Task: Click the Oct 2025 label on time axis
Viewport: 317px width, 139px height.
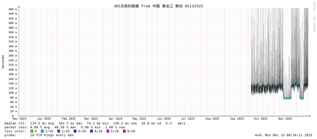Action: tap(260, 119)
